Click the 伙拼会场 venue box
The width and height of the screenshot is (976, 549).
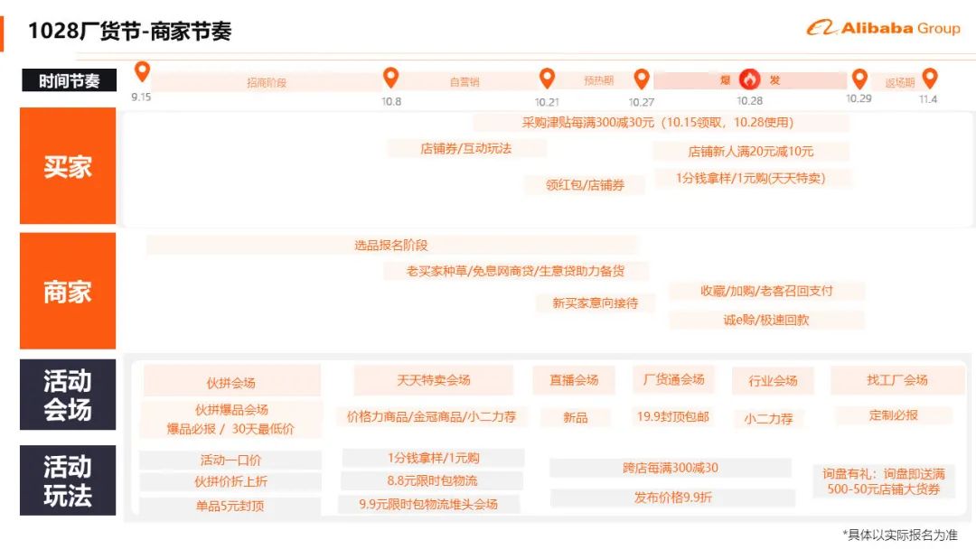[x=231, y=382]
